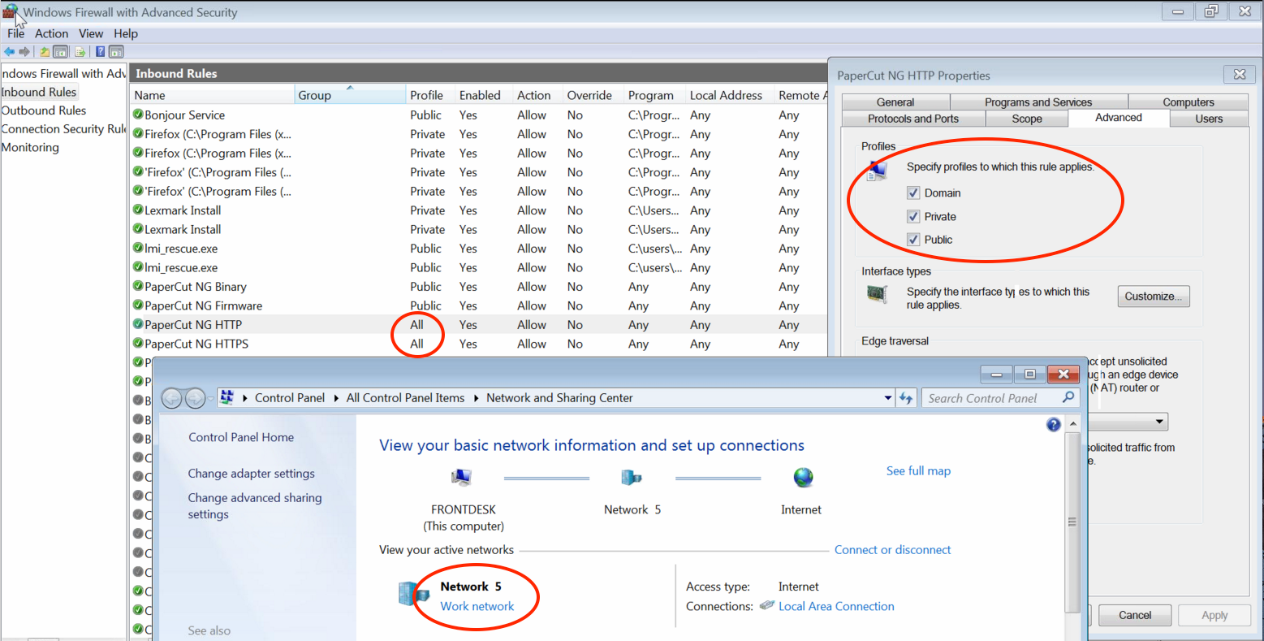Toggle the Show/Hide Action Pane icon

(116, 51)
